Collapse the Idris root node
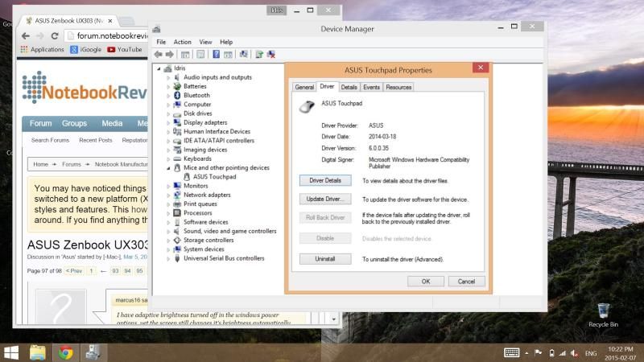Screen dimensions: 644x362 click(x=159, y=68)
